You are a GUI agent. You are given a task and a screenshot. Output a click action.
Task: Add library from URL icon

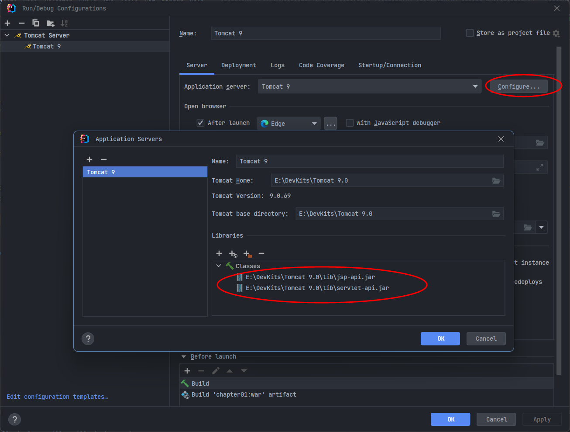233,254
